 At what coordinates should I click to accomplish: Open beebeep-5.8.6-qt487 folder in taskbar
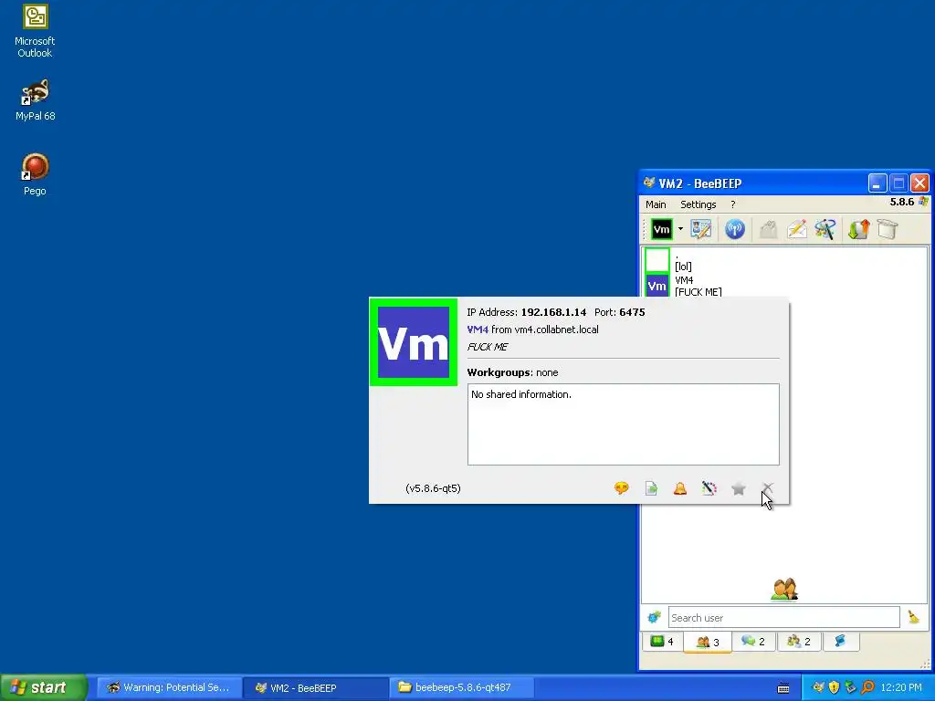point(462,687)
